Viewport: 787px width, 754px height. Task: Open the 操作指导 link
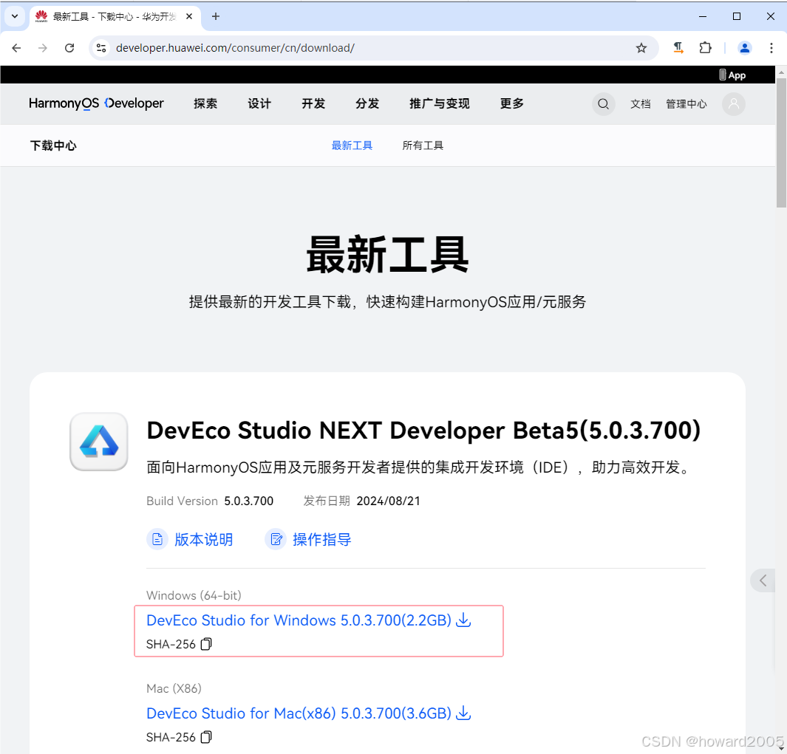pos(322,539)
